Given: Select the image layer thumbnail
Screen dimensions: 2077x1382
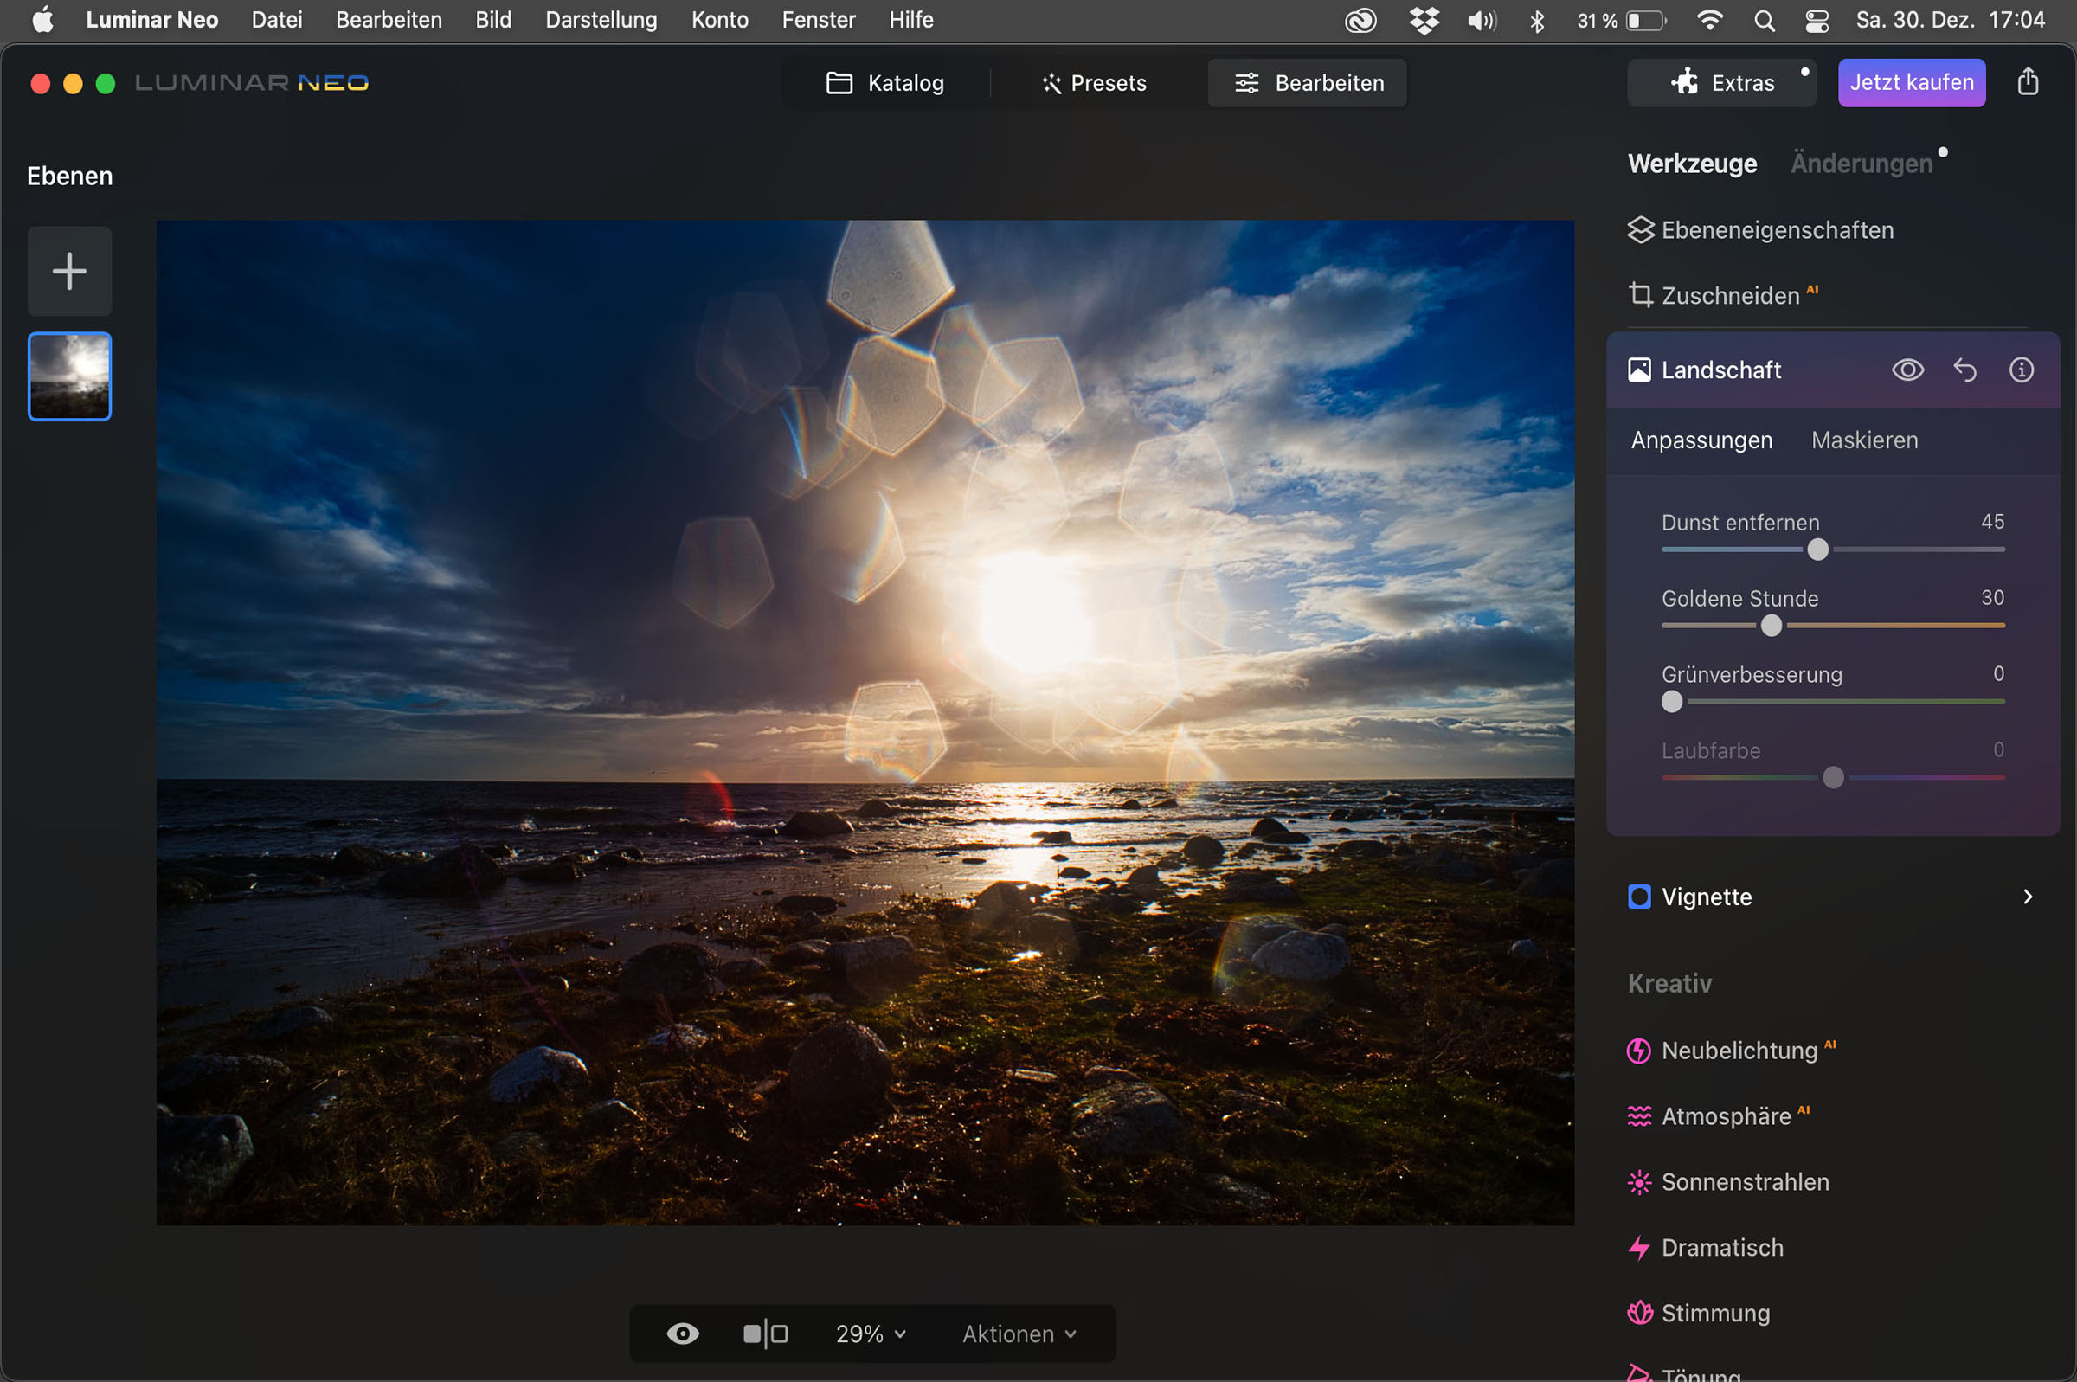Looking at the screenshot, I should click(69, 376).
